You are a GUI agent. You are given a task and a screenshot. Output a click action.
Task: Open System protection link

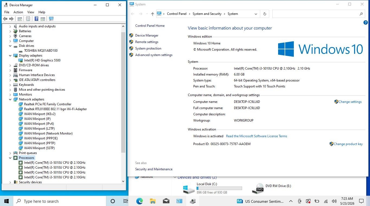tap(148, 48)
